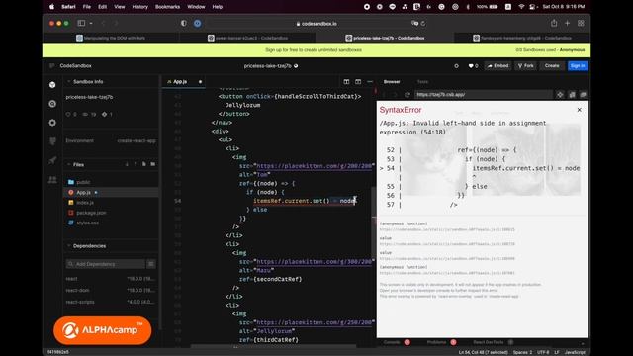Select styles.css in the file tree
633x356 pixels.
click(x=87, y=222)
